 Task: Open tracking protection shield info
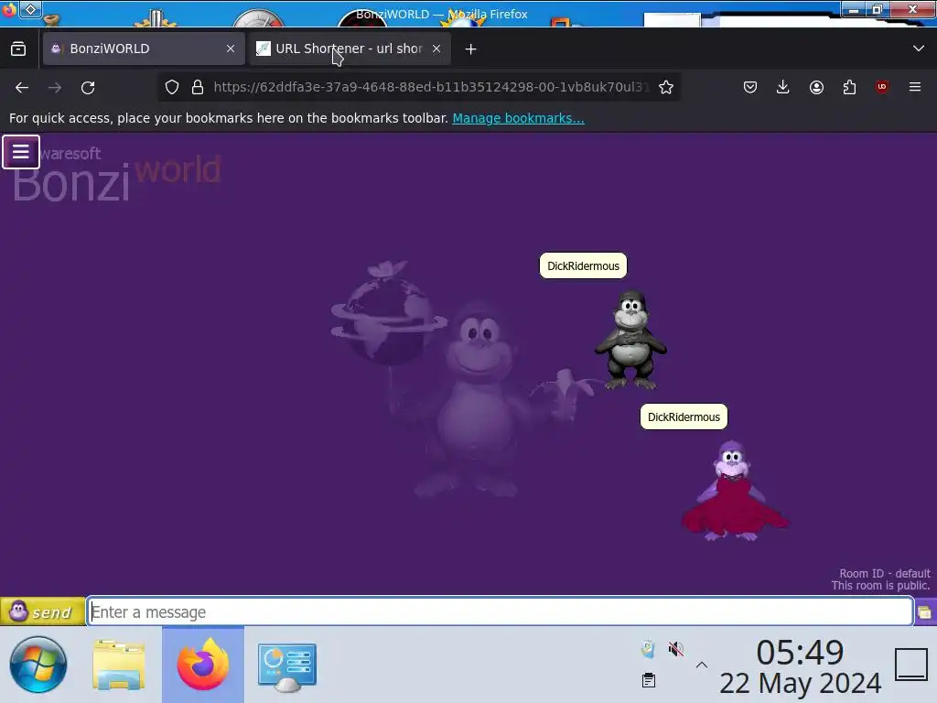(x=172, y=87)
